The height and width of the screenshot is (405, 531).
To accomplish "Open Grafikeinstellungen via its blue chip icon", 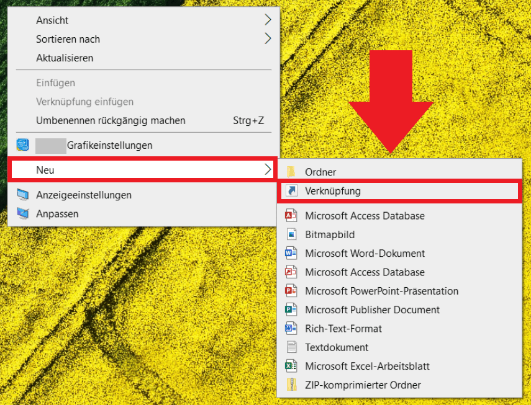I will (23, 145).
